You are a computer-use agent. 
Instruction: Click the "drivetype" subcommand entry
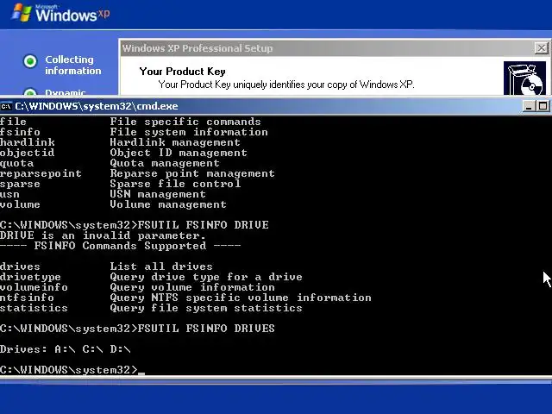click(x=31, y=277)
